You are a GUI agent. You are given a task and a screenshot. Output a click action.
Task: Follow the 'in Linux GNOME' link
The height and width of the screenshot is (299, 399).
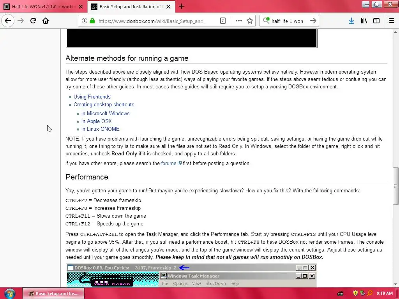tap(100, 129)
